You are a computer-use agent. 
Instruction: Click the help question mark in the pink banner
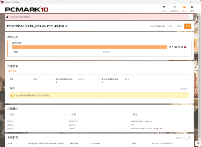pyautogui.click(x=191, y=17)
